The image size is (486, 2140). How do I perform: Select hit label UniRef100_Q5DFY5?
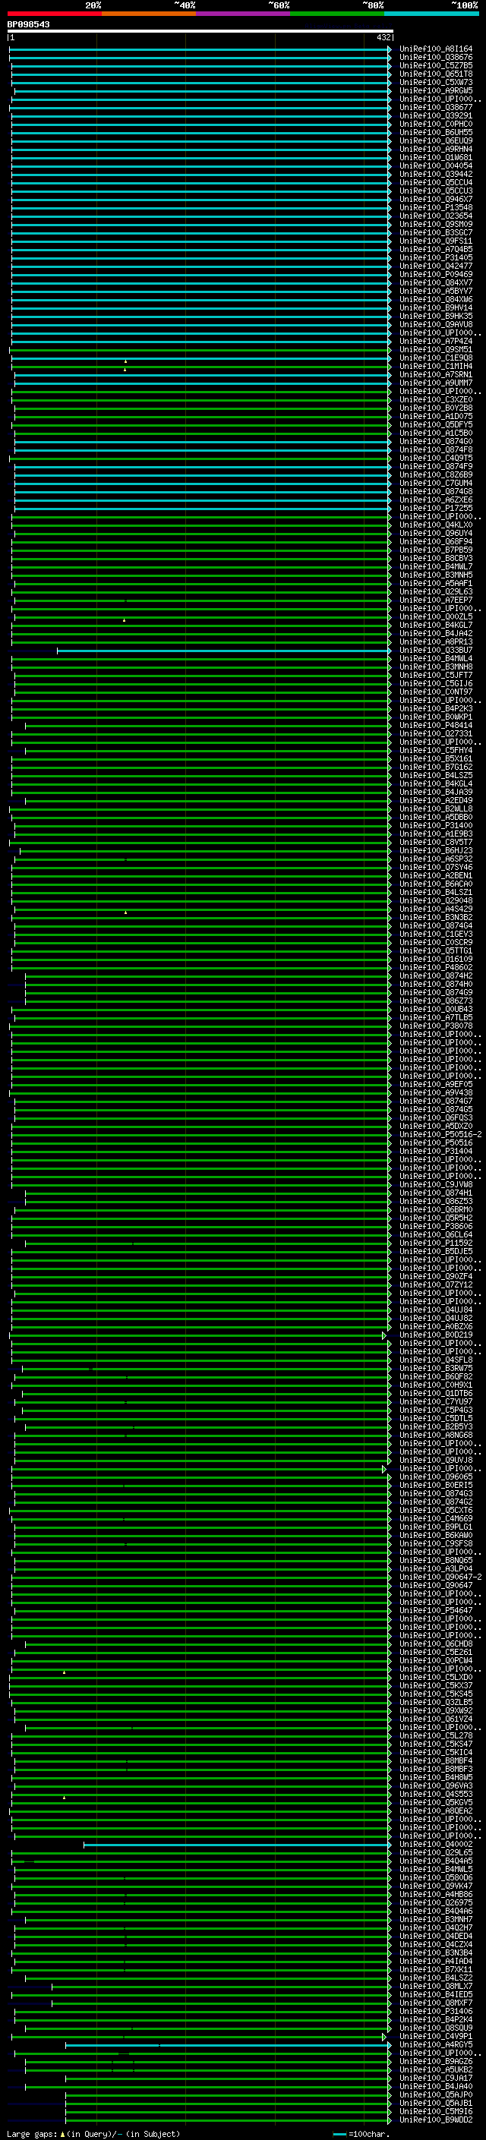435,424
